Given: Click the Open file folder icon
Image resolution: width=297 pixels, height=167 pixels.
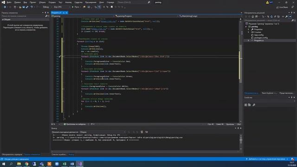Looking at the screenshot, I should pyautogui.click(x=20, y=7).
